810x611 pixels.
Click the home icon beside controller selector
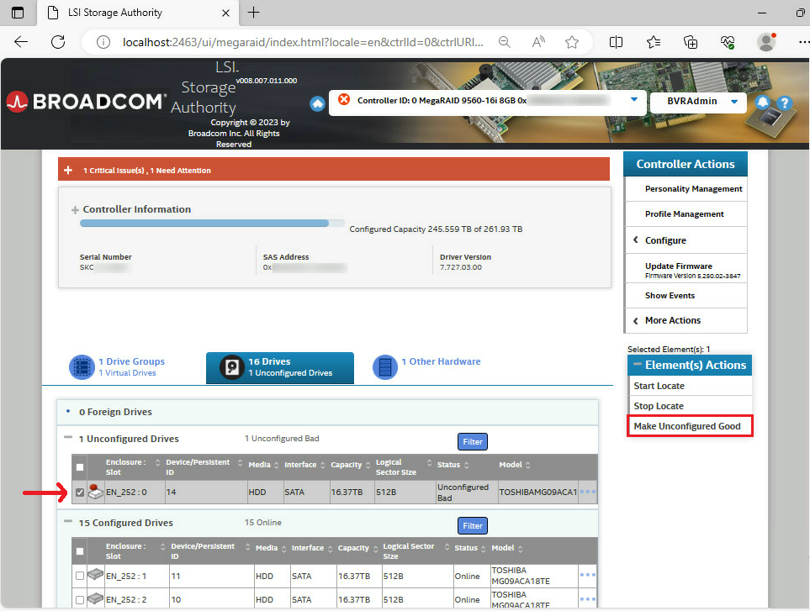[x=317, y=103]
